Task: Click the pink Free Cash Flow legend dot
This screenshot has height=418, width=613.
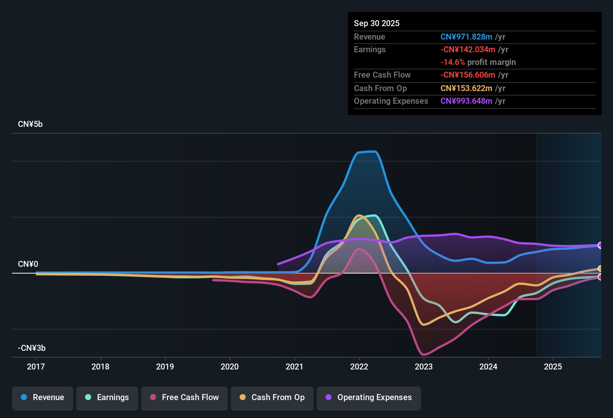Action: click(x=153, y=397)
